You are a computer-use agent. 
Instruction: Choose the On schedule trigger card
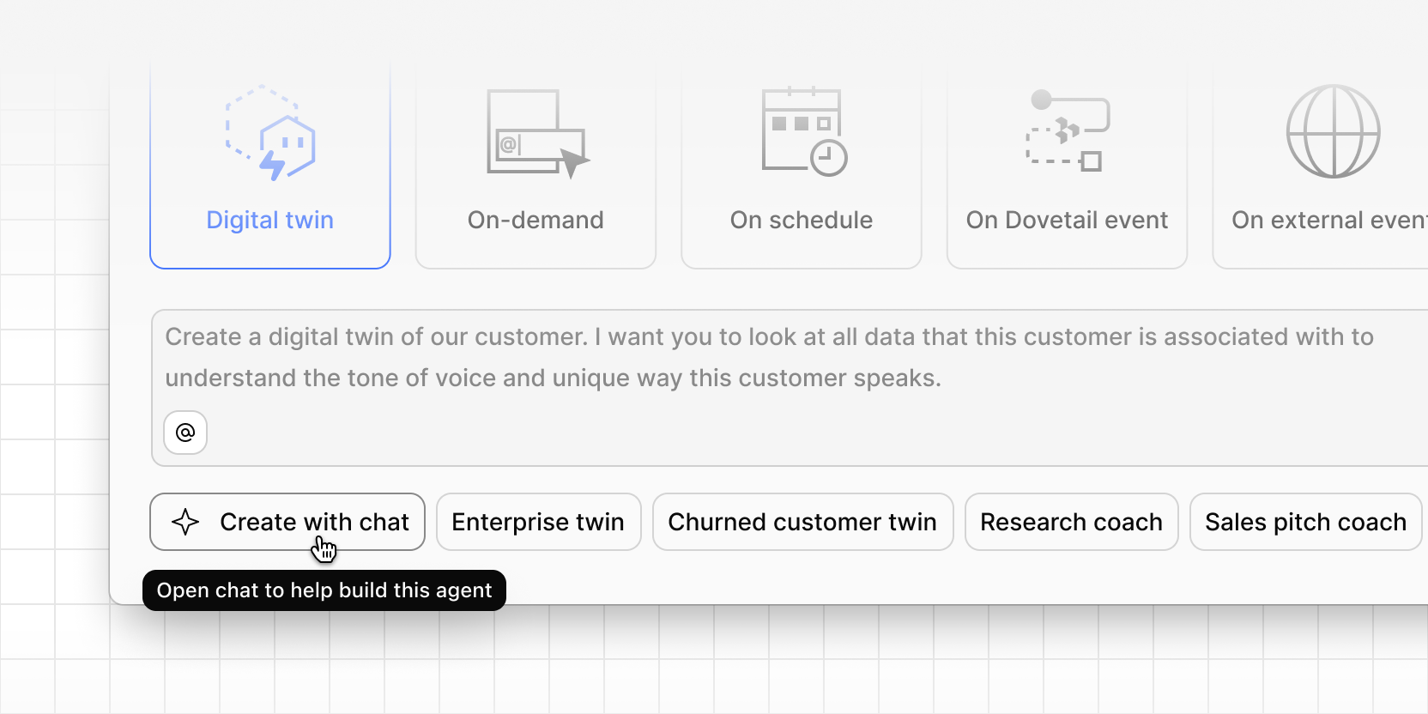click(x=802, y=166)
